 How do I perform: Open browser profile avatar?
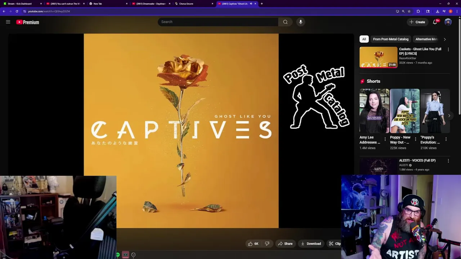(x=451, y=11)
